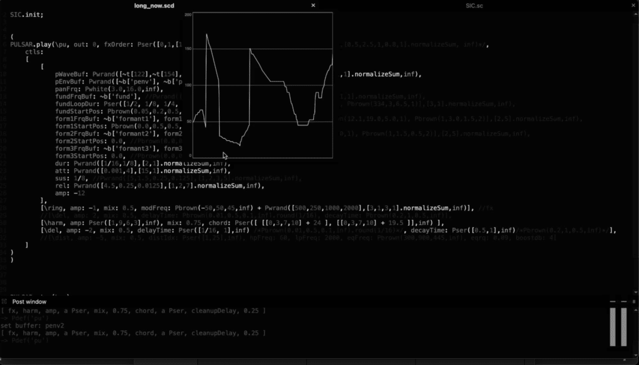Click the Post window dock icon
639x365 pixels.
tap(4, 301)
